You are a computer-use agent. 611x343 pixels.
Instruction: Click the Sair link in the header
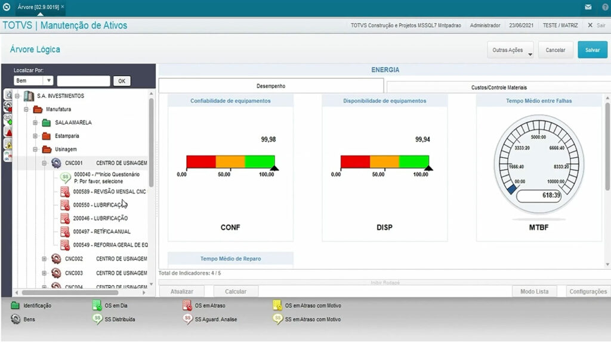(x=601, y=25)
